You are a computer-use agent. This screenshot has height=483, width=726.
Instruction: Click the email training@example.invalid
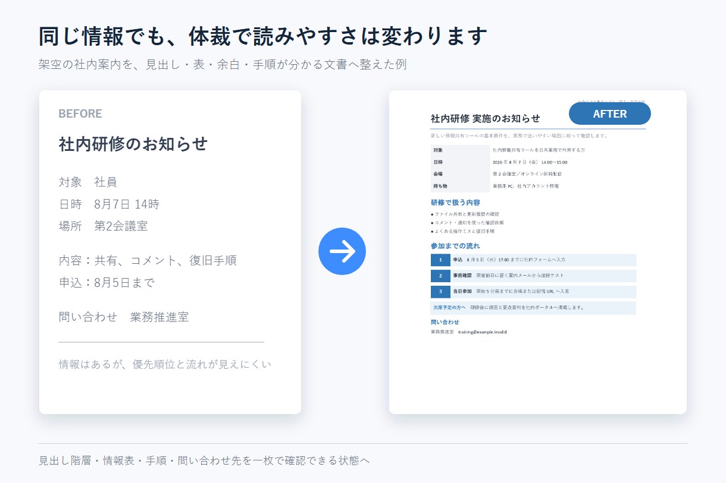pos(483,332)
